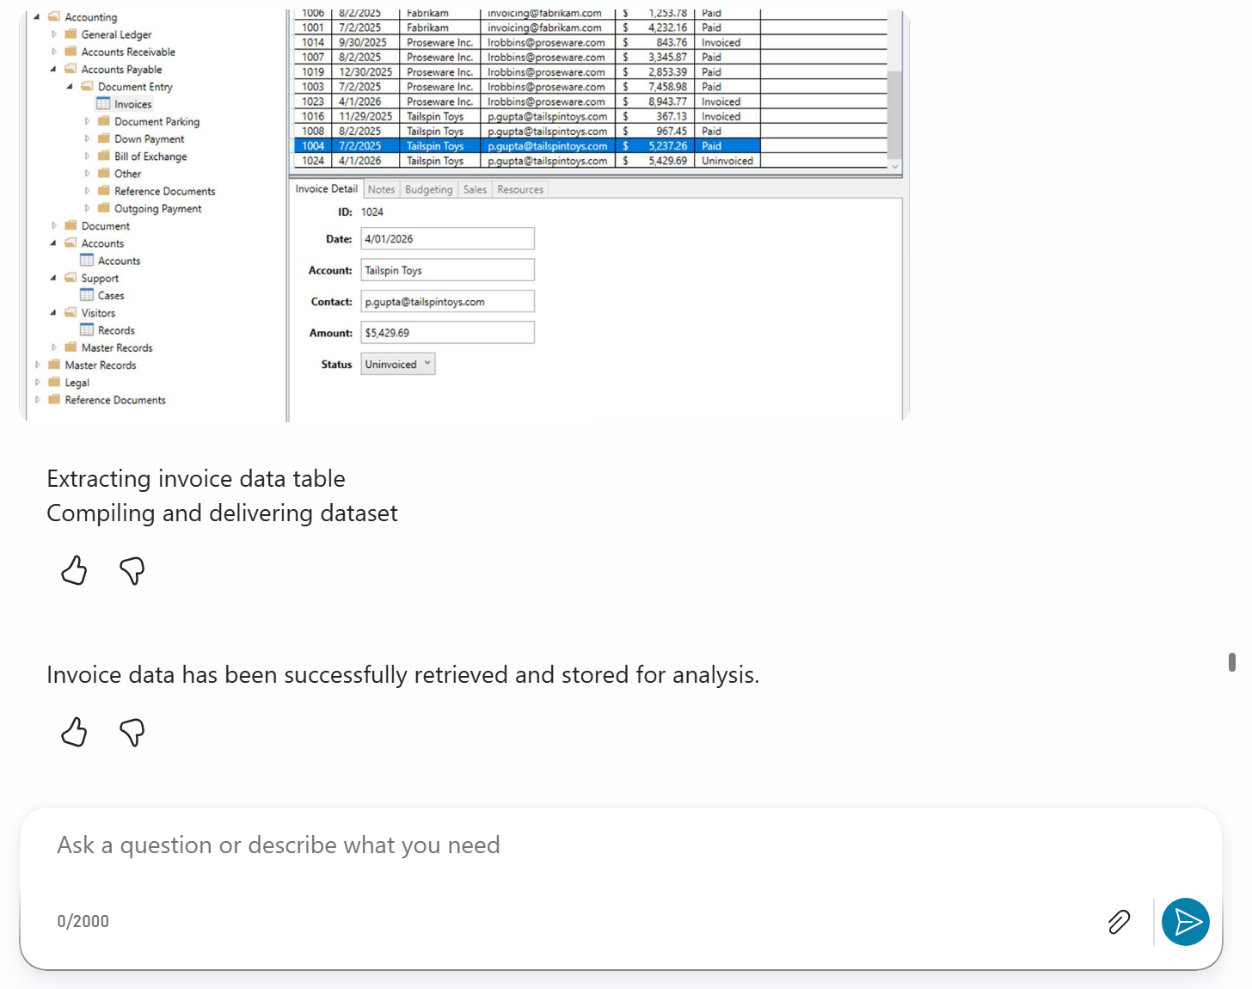Click the paperclip attach file icon
The width and height of the screenshot is (1252, 989).
pyautogui.click(x=1119, y=922)
